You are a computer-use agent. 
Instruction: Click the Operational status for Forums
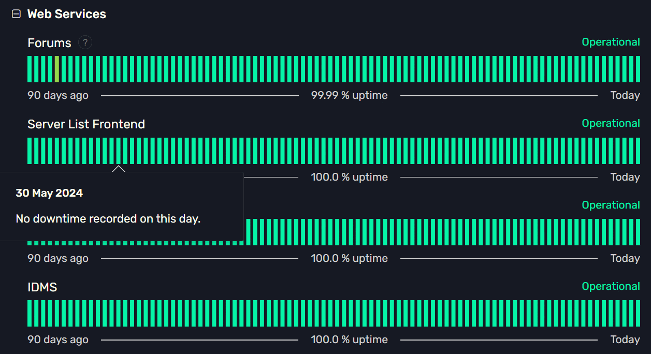[611, 42]
